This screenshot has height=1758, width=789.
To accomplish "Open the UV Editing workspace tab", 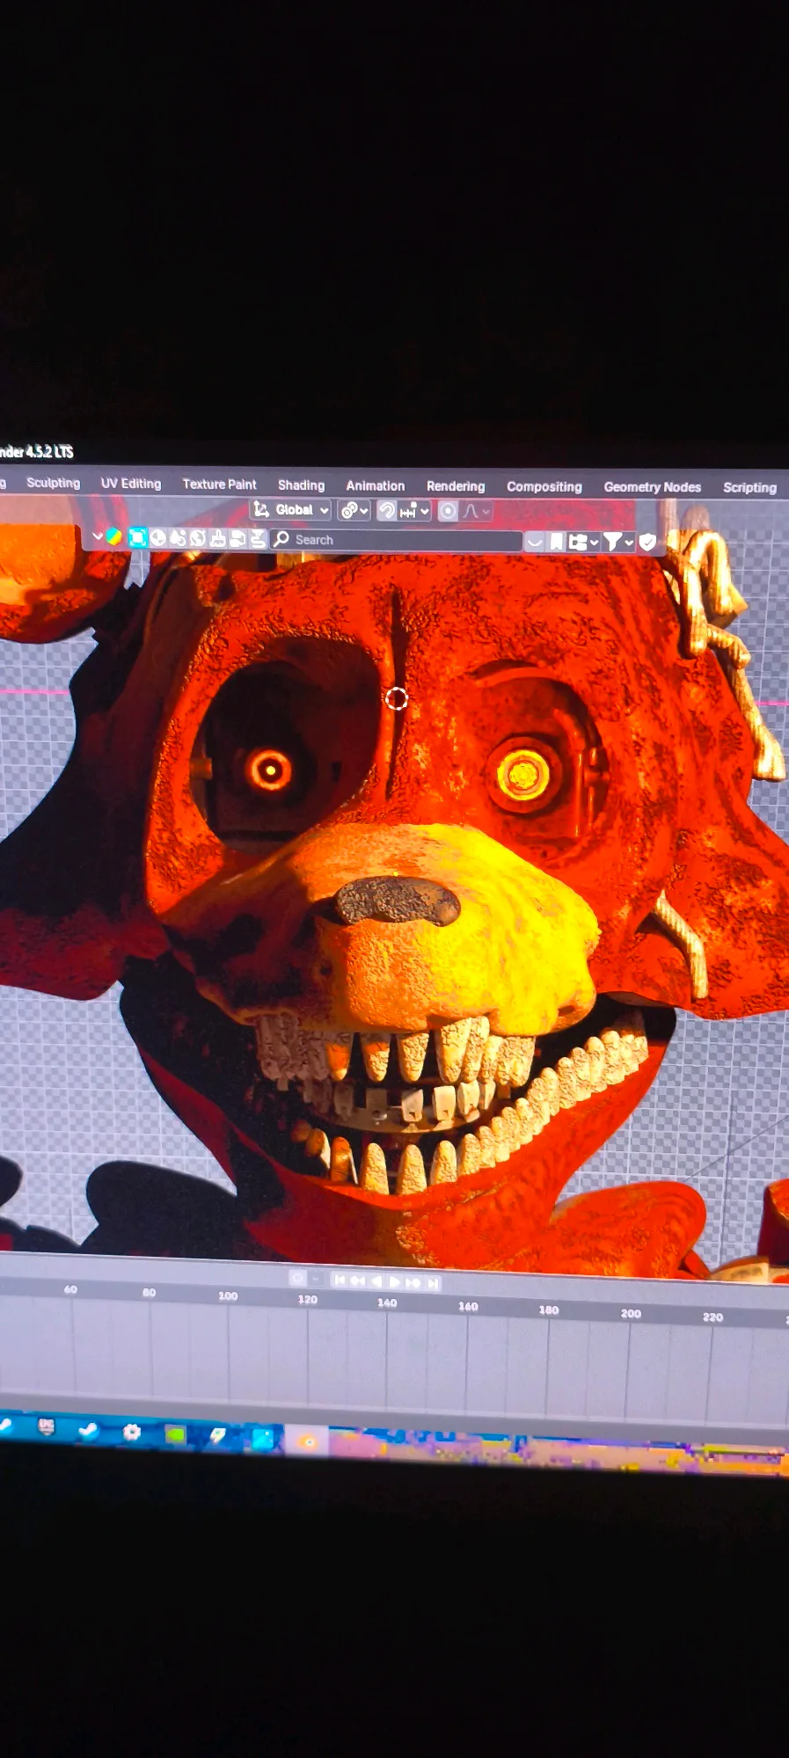I will (131, 484).
